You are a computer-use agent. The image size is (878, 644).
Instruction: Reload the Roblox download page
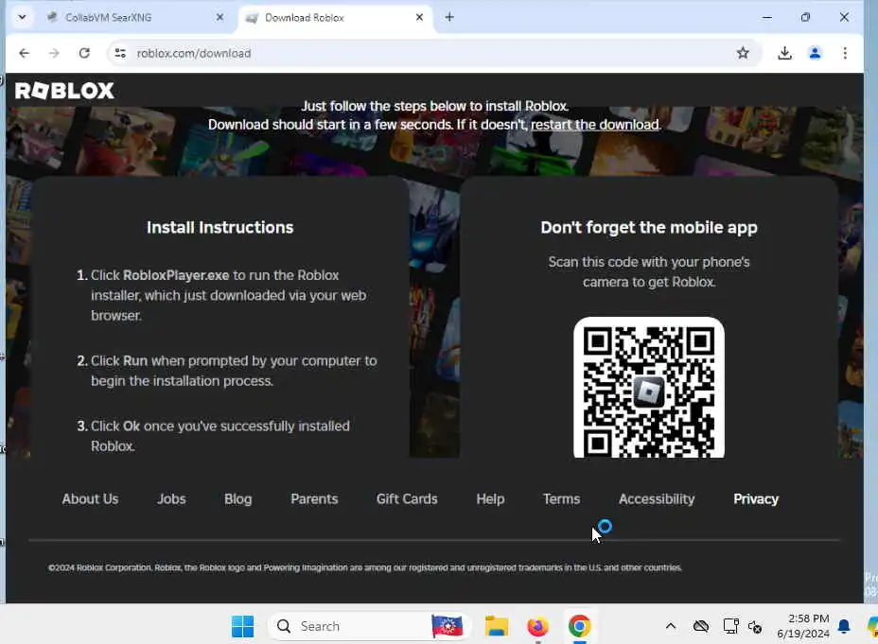tap(84, 53)
